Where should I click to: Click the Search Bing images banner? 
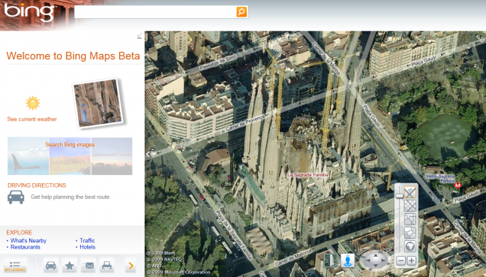point(70,156)
